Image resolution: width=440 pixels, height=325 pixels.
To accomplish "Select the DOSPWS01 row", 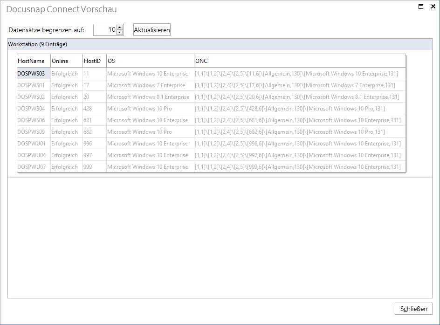I will pyautogui.click(x=211, y=85).
